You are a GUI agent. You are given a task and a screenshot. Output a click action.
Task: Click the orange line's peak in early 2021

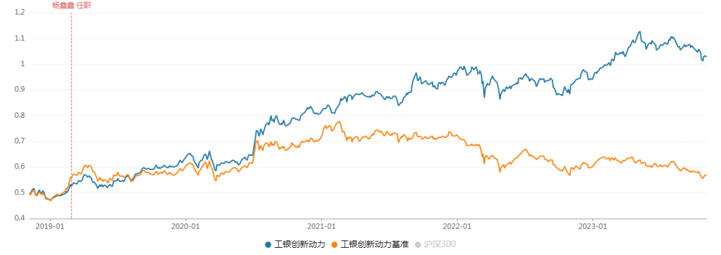point(339,122)
